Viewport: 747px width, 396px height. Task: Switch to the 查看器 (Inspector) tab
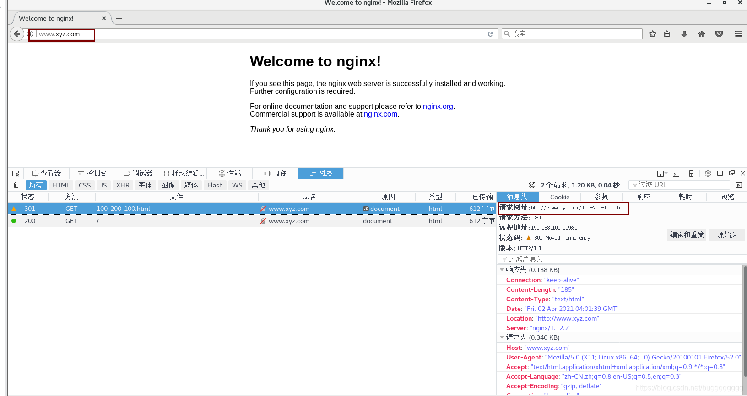pos(46,173)
